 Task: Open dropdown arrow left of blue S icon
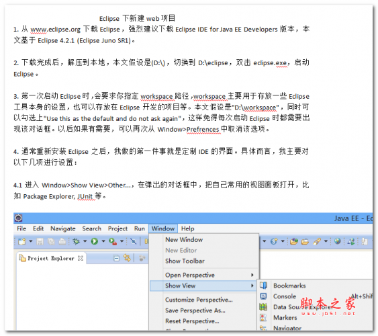click(265, 241)
